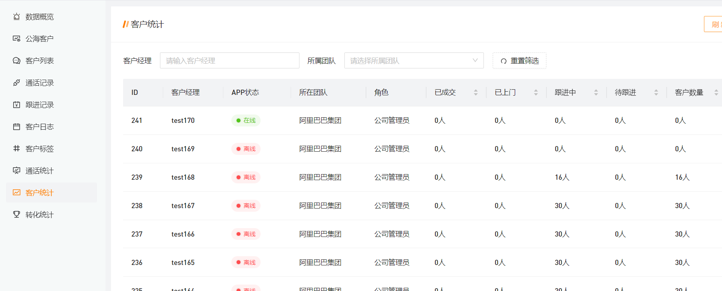The image size is (722, 291).
Task: Focus the 客户经理 search input field
Action: coord(229,61)
